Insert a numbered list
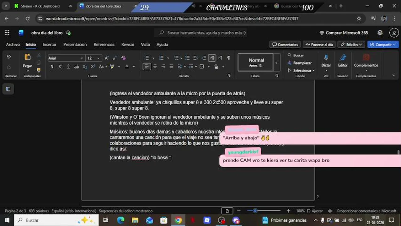Image resolution: width=401 pixels, height=226 pixels. pos(161,58)
